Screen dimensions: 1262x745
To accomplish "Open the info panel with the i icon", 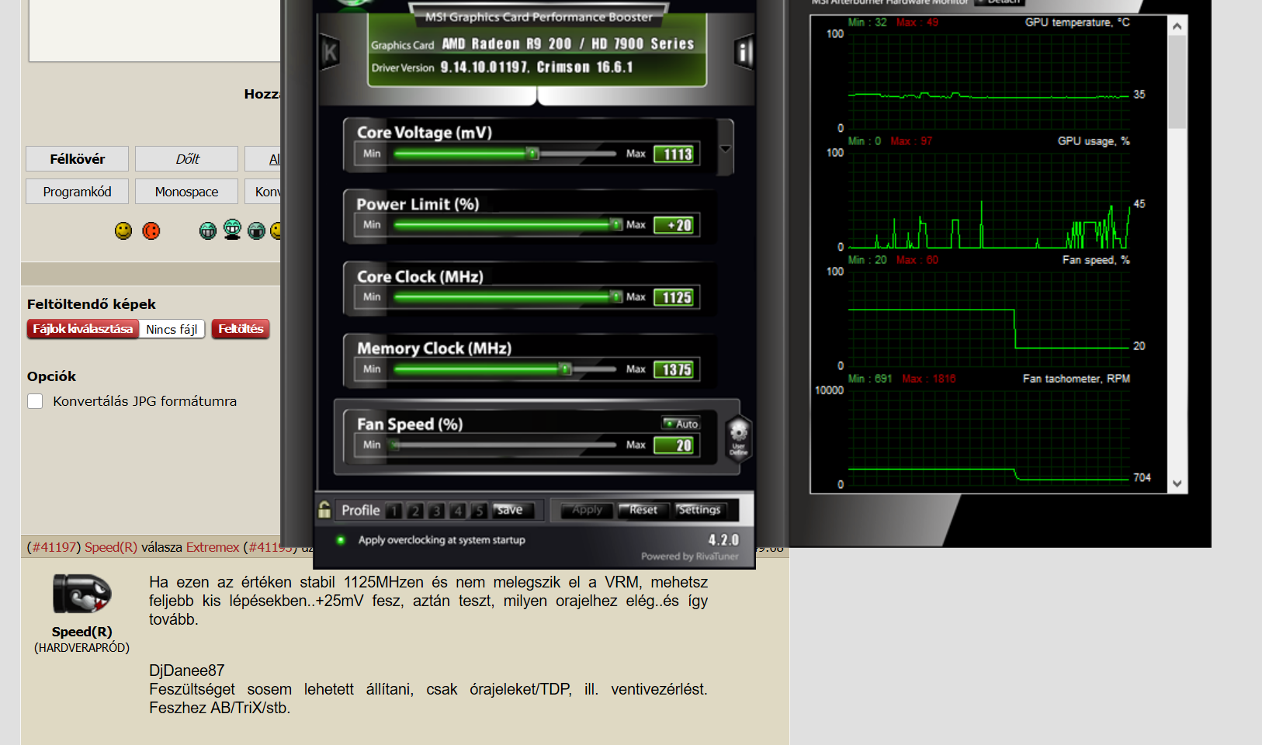I will [744, 52].
